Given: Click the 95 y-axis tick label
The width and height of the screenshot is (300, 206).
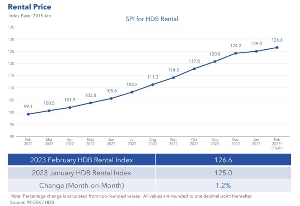Looking at the screenshot, I should 12,124.
